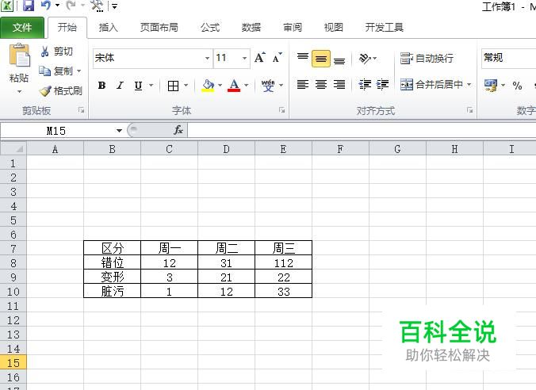This screenshot has height=390, width=536.
Task: Click the formula bar input field
Action: pos(362,130)
